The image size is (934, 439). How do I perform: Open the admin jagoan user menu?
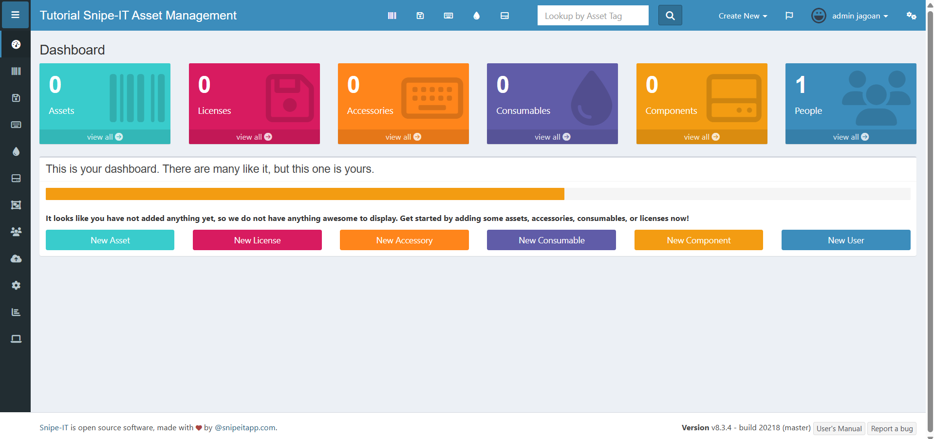click(x=850, y=16)
